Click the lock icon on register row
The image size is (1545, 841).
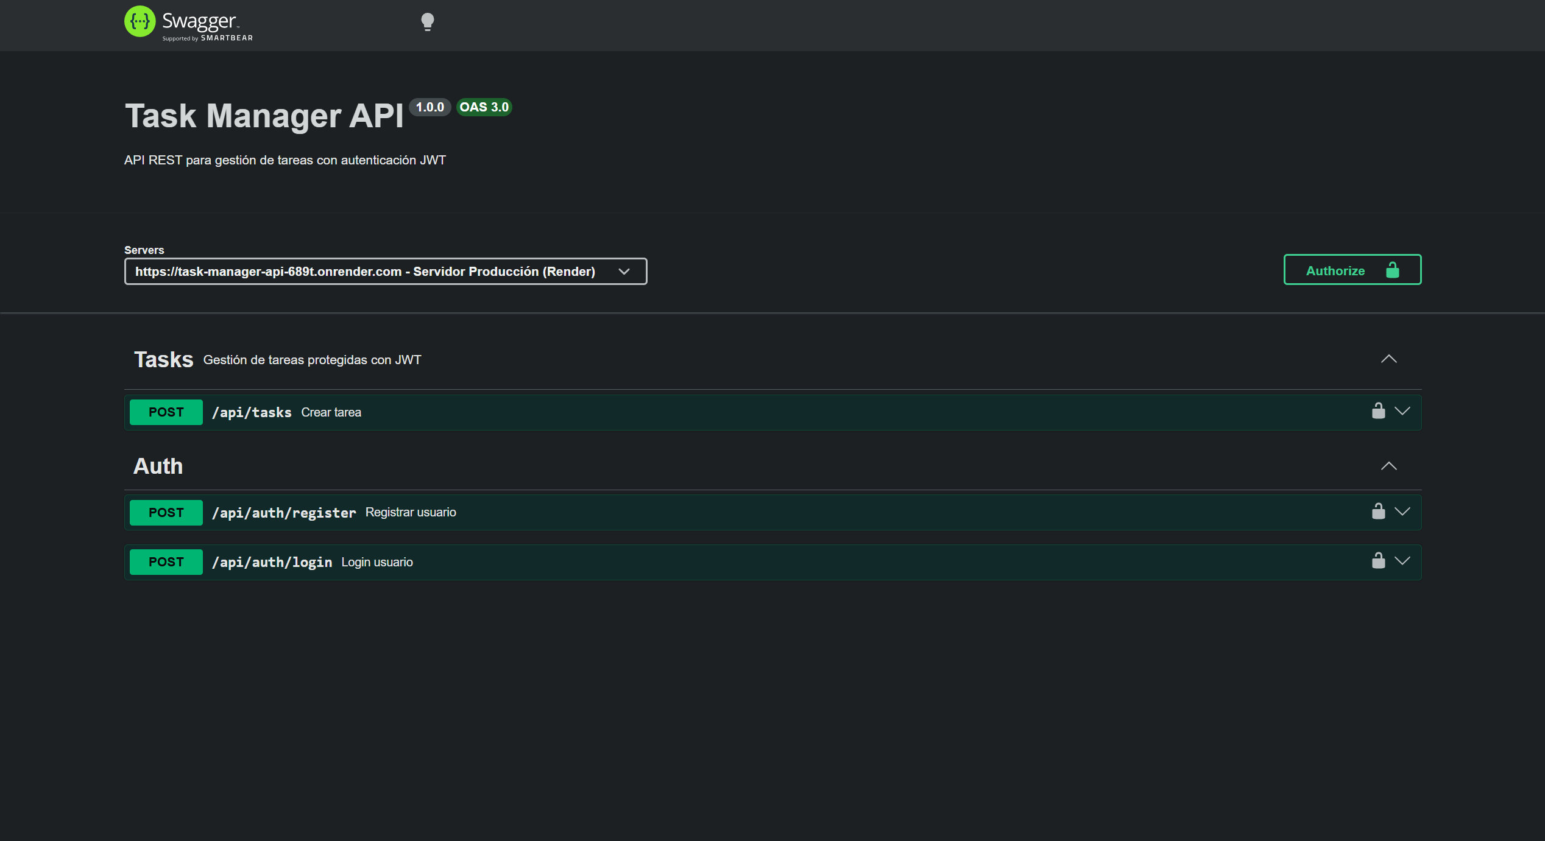[1378, 511]
